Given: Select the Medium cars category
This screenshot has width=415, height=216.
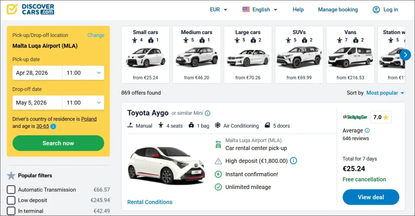Looking at the screenshot, I should [x=197, y=55].
